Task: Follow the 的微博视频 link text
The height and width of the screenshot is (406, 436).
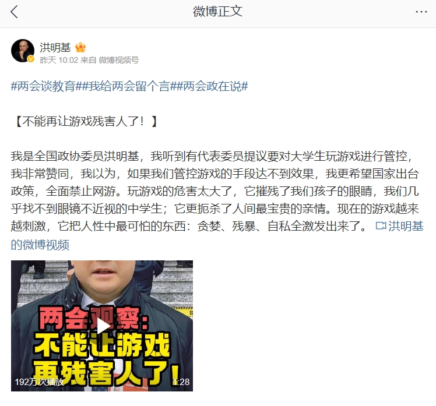Action: pyautogui.click(x=40, y=245)
